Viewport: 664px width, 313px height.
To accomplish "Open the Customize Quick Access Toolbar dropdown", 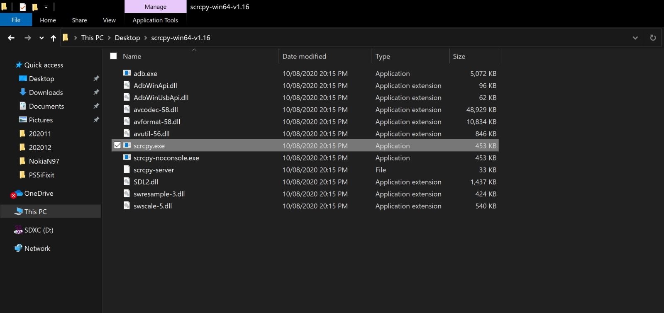I will tap(46, 7).
